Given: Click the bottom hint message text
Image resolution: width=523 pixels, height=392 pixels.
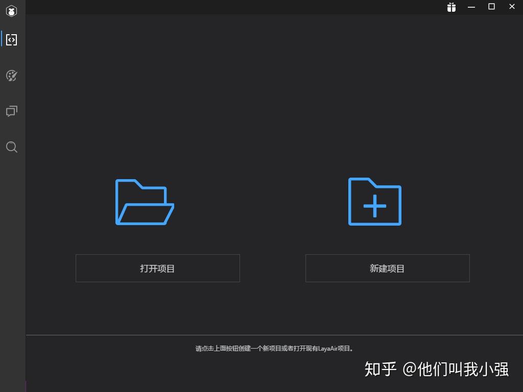Looking at the screenshot, I should tap(275, 348).
